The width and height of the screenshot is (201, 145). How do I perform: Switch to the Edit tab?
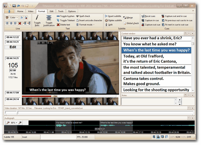(51, 11)
